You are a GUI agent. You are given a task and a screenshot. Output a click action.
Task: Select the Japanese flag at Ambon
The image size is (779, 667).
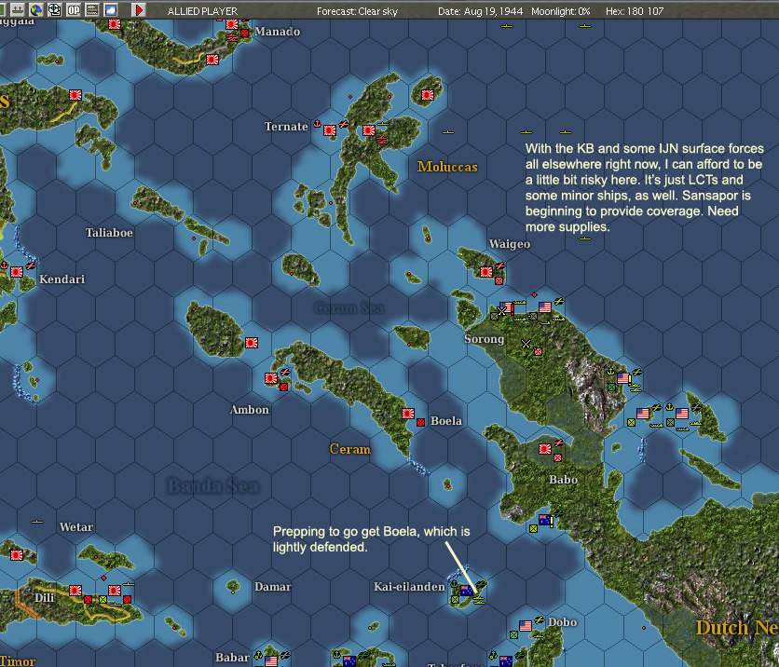(271, 378)
